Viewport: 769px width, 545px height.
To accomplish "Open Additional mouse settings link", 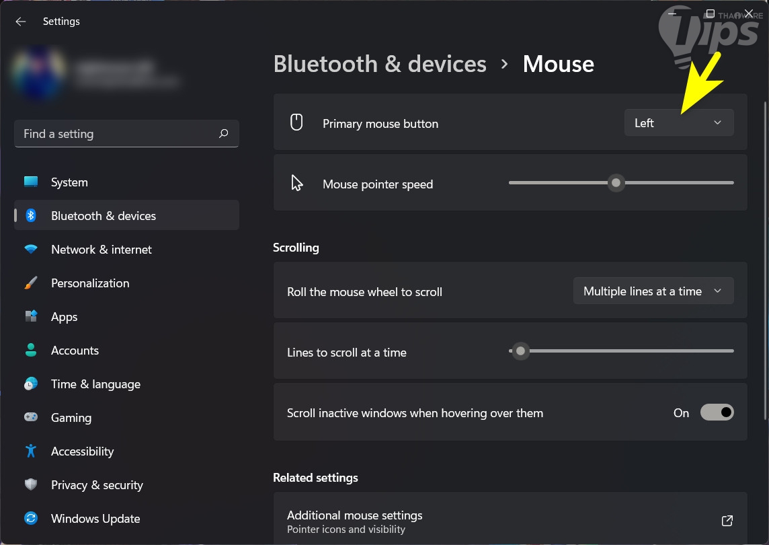I will (x=355, y=516).
